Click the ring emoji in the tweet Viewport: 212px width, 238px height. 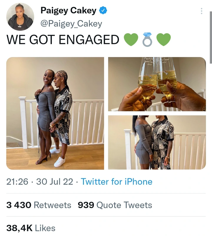pos(147,40)
